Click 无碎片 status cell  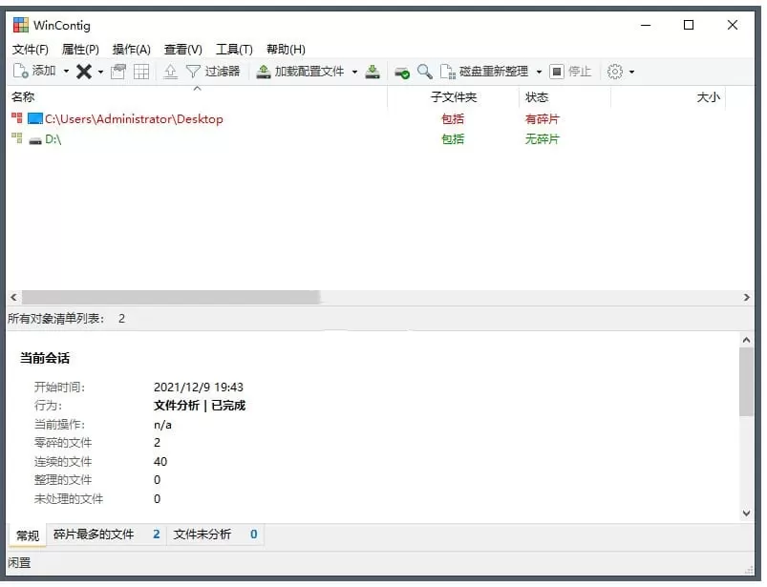[542, 139]
